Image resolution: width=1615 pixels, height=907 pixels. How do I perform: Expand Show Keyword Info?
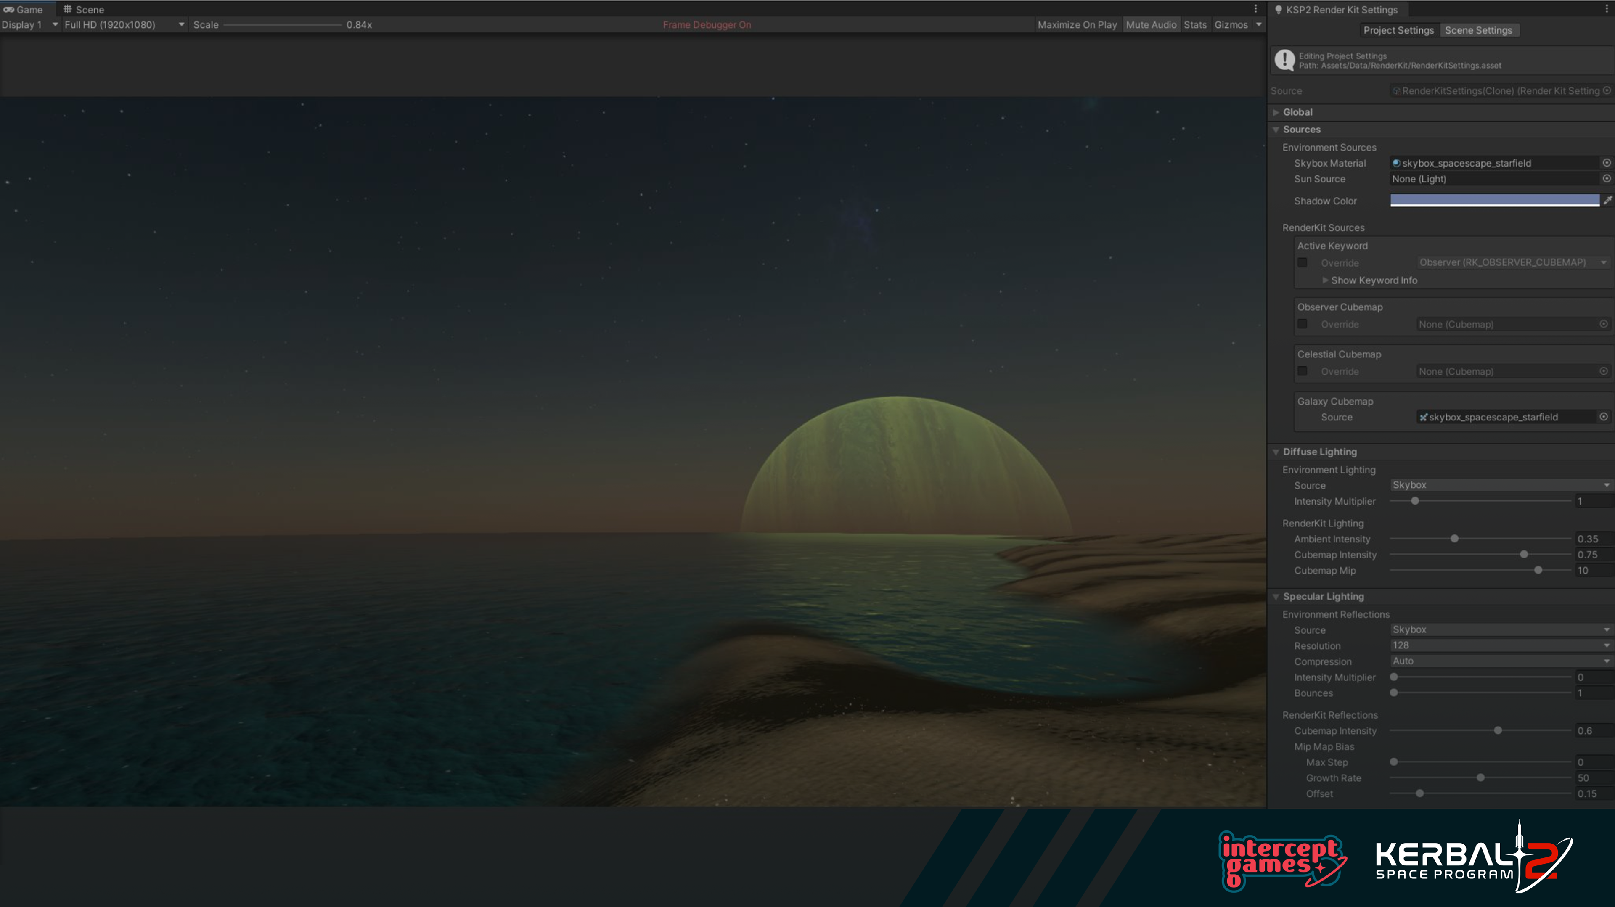tap(1325, 280)
